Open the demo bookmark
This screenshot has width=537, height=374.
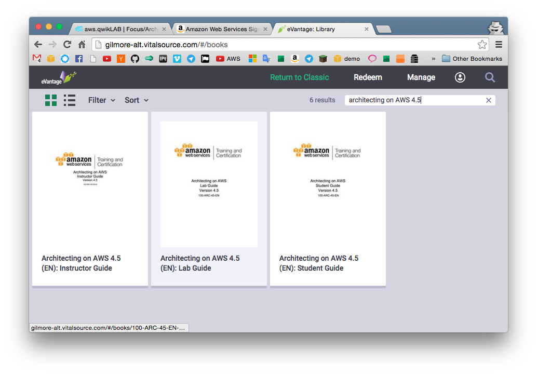(x=347, y=59)
